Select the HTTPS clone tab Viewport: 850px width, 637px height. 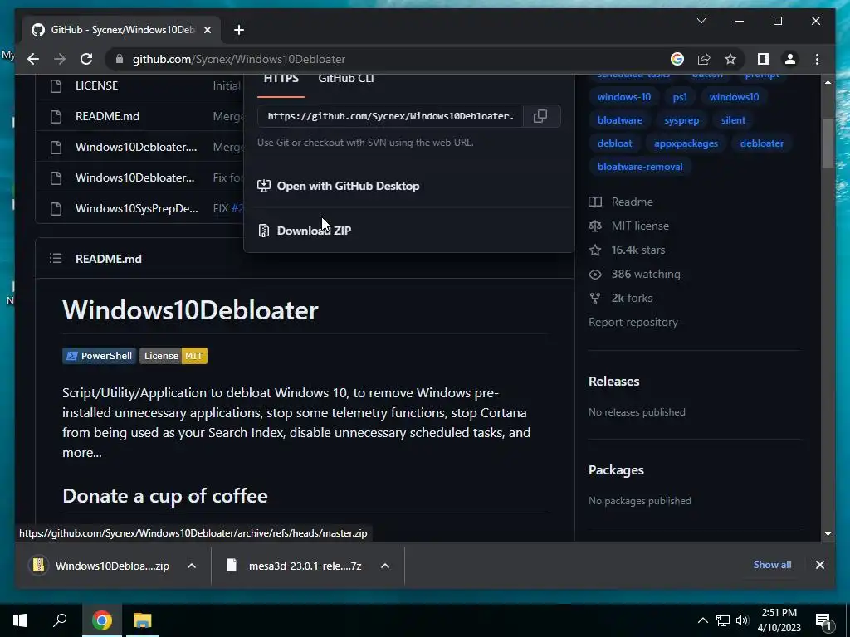[281, 79]
